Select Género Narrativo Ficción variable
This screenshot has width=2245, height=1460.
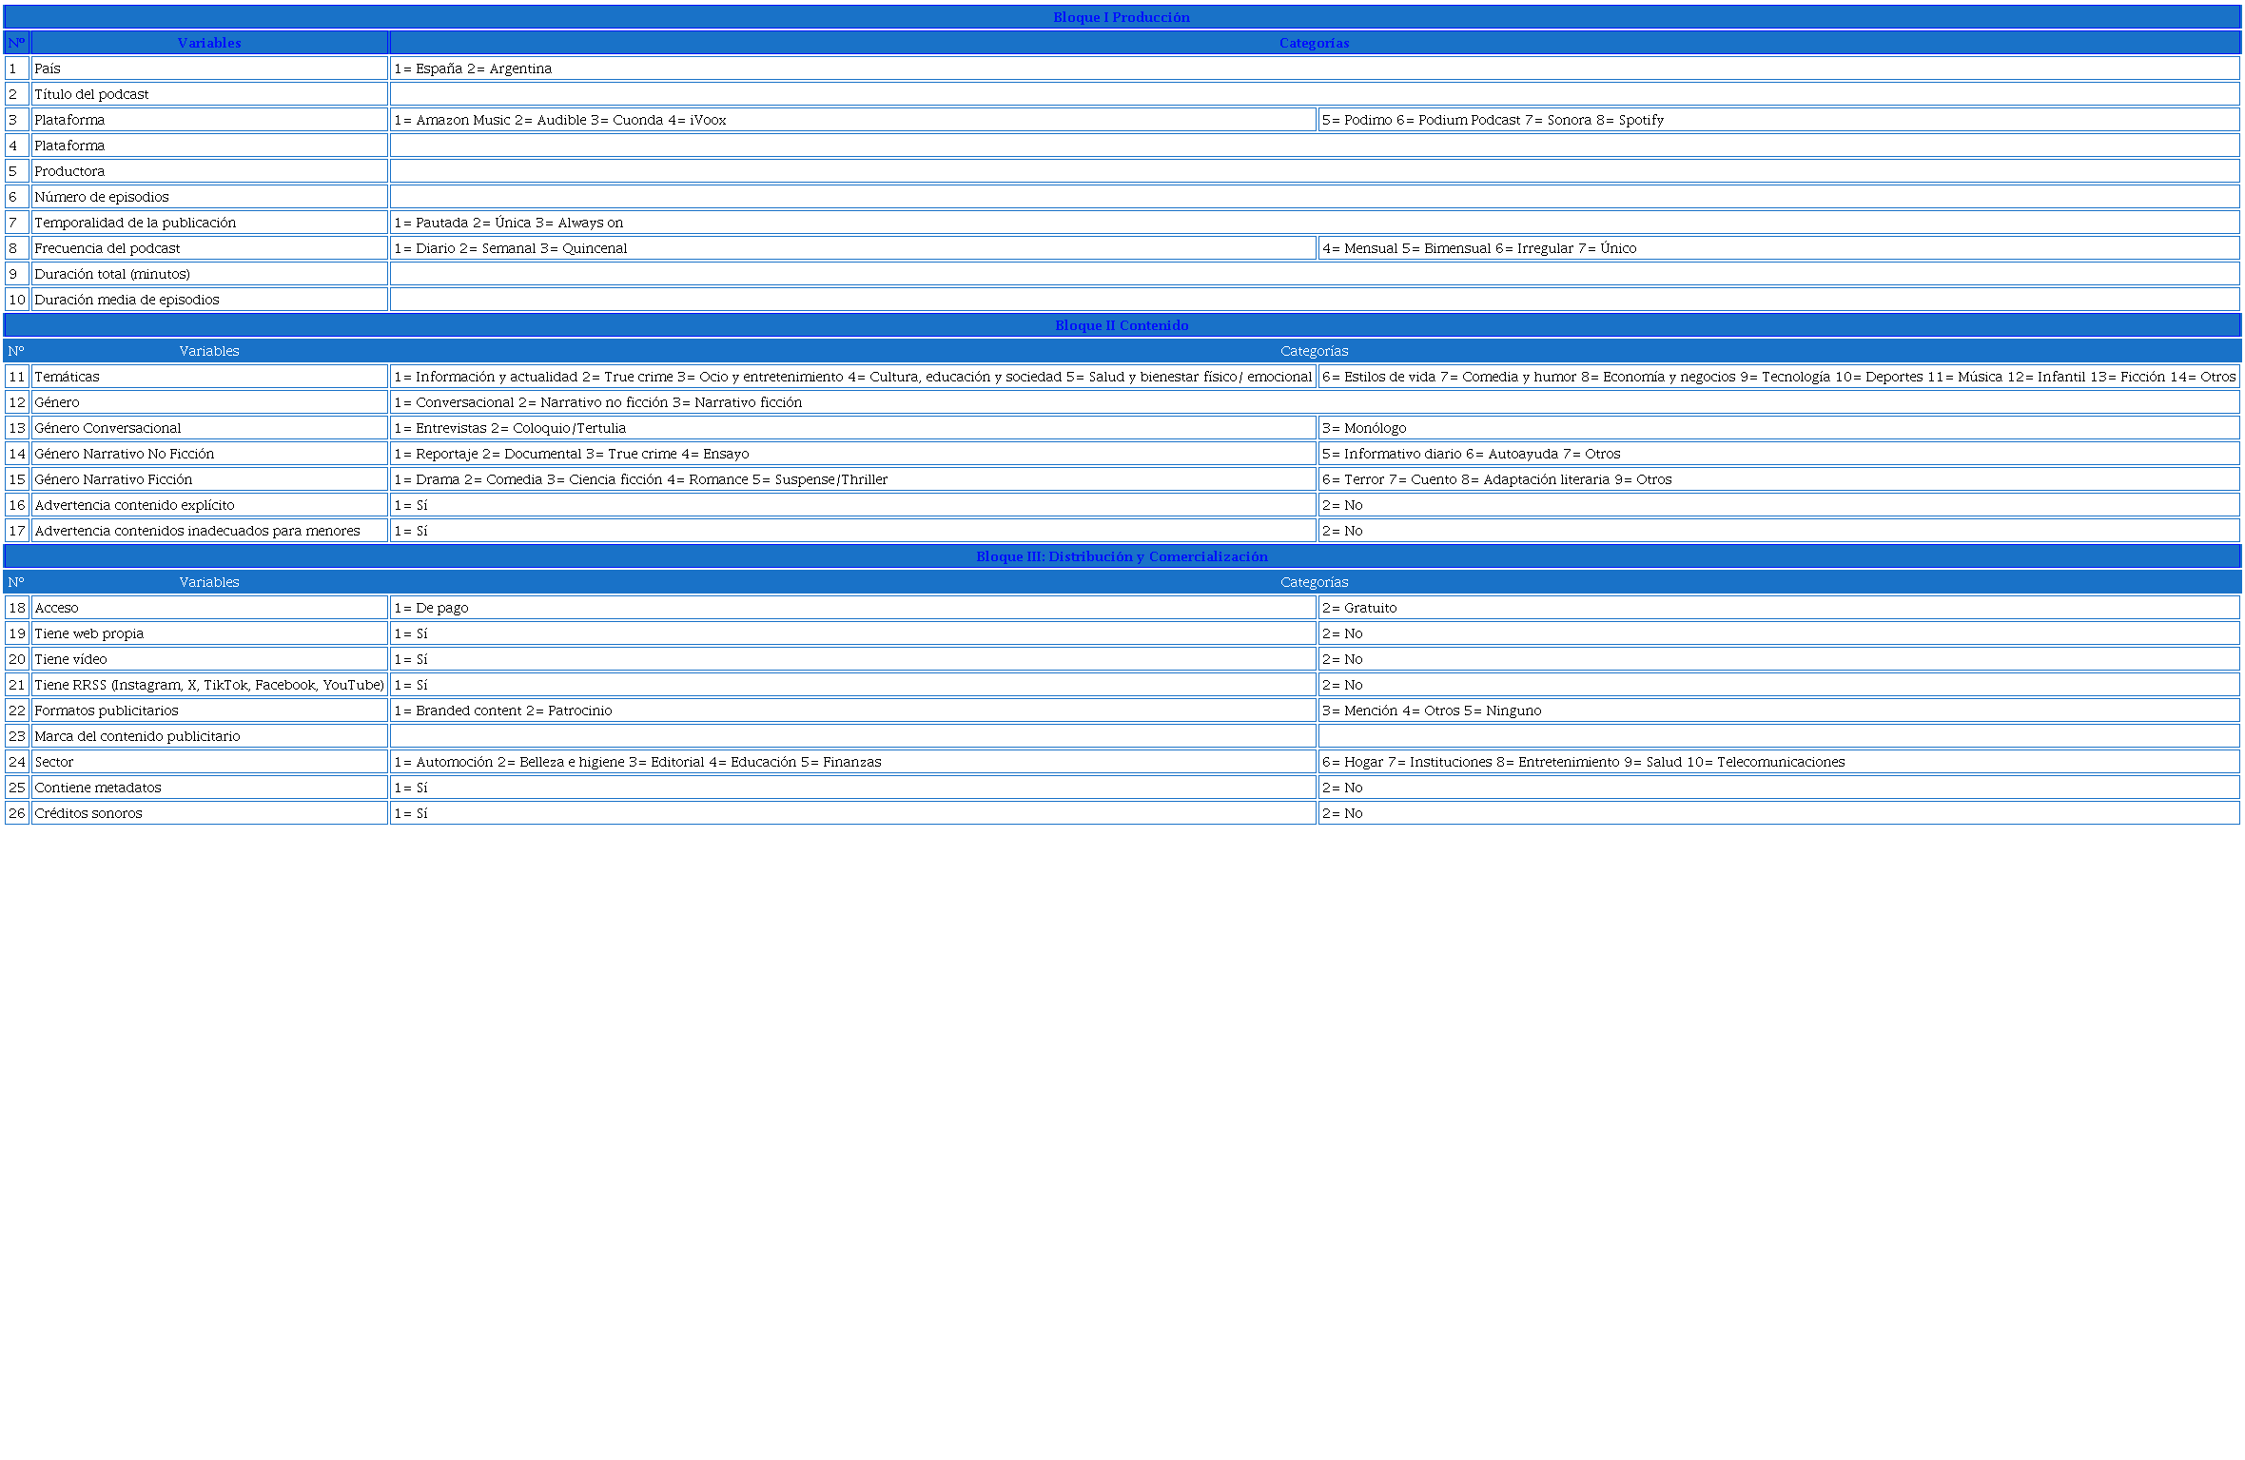coord(208,479)
